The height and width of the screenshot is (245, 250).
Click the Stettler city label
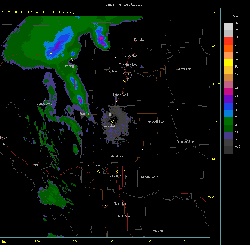[184, 69]
